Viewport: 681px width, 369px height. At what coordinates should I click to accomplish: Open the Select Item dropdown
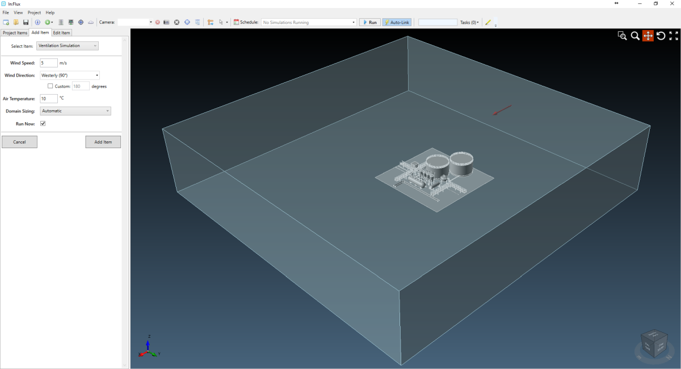[68, 45]
